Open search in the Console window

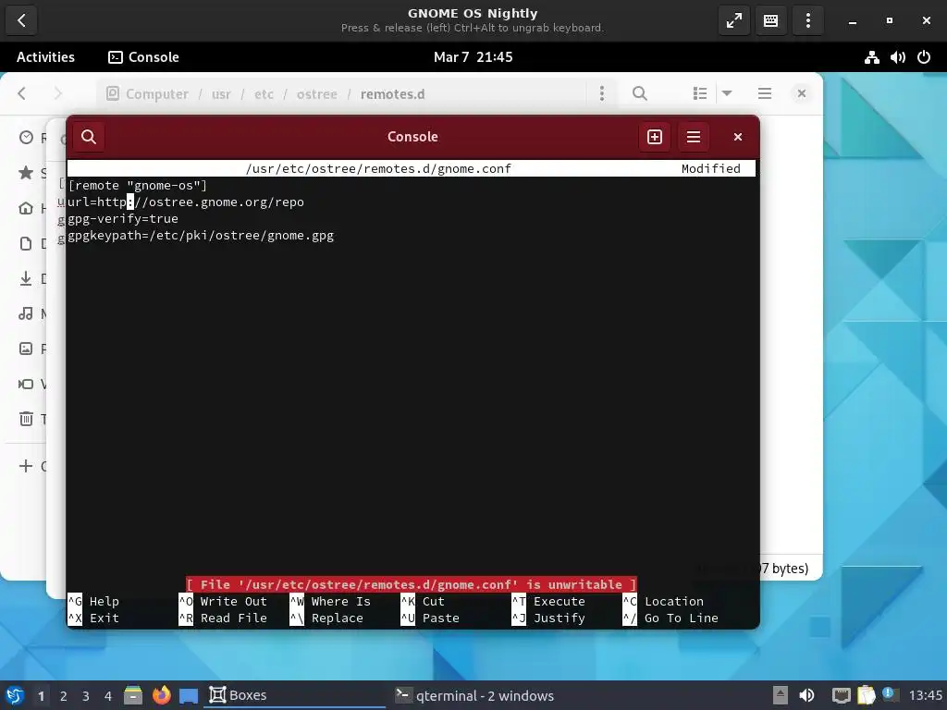pyautogui.click(x=89, y=137)
